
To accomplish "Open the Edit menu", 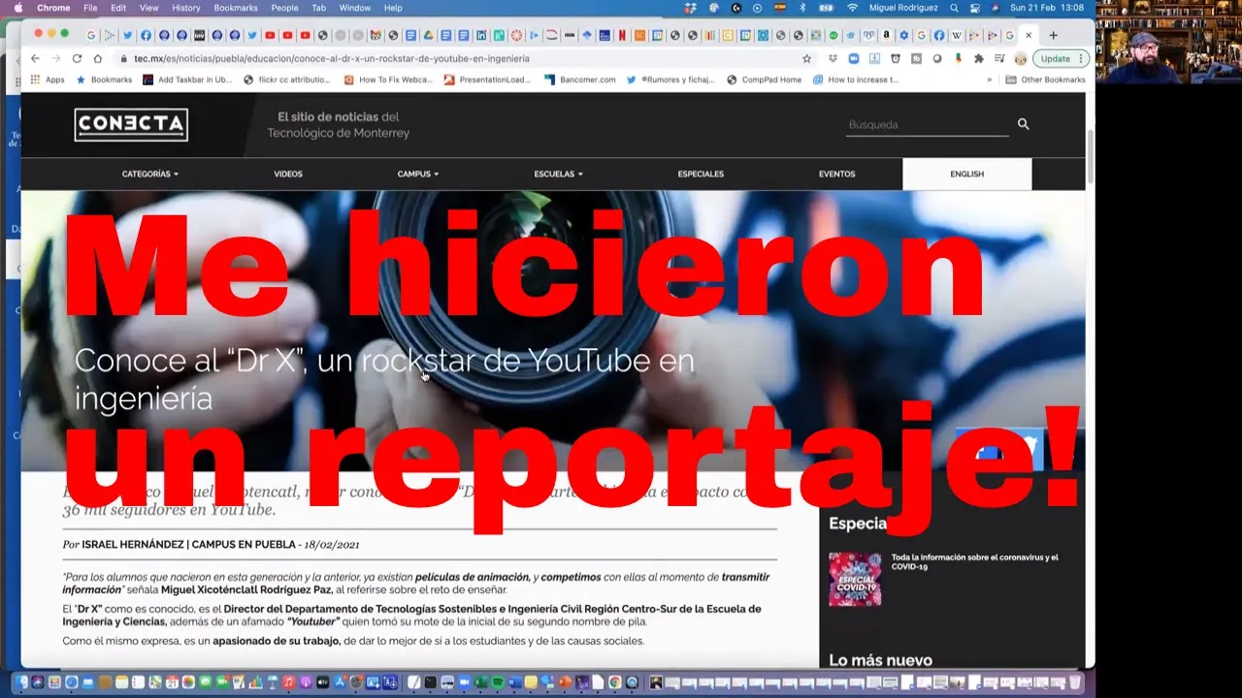I will (118, 8).
